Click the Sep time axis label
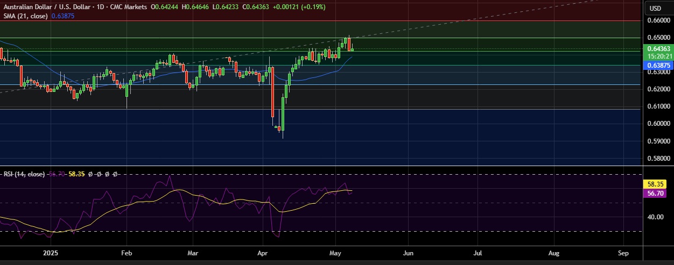 pos(624,252)
